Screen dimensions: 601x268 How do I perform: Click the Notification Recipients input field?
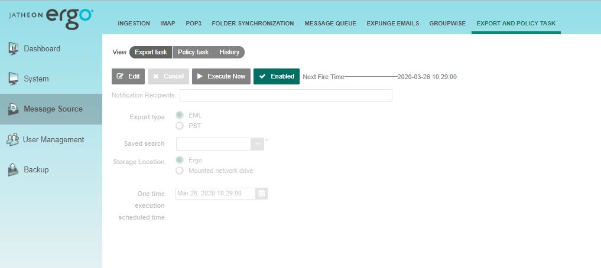pos(286,95)
